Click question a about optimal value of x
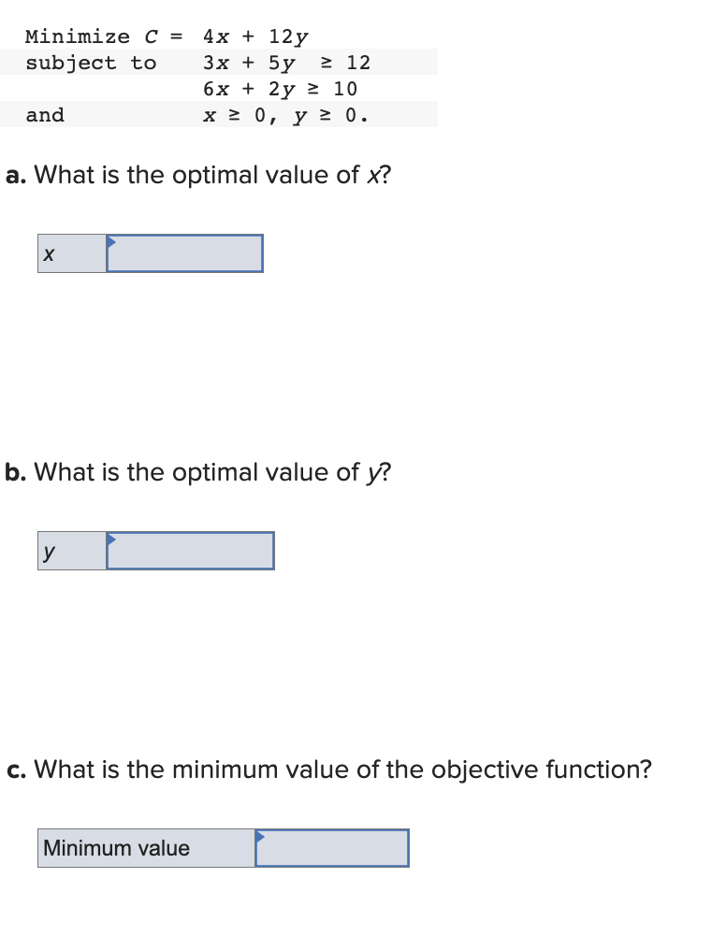Image resolution: width=712 pixels, height=950 pixels. [198, 175]
